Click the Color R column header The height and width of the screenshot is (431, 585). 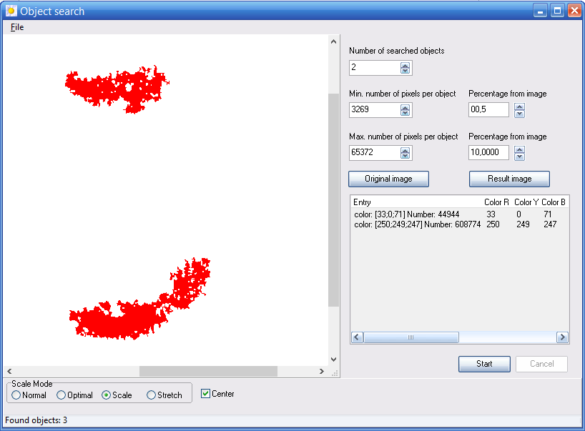(496, 202)
